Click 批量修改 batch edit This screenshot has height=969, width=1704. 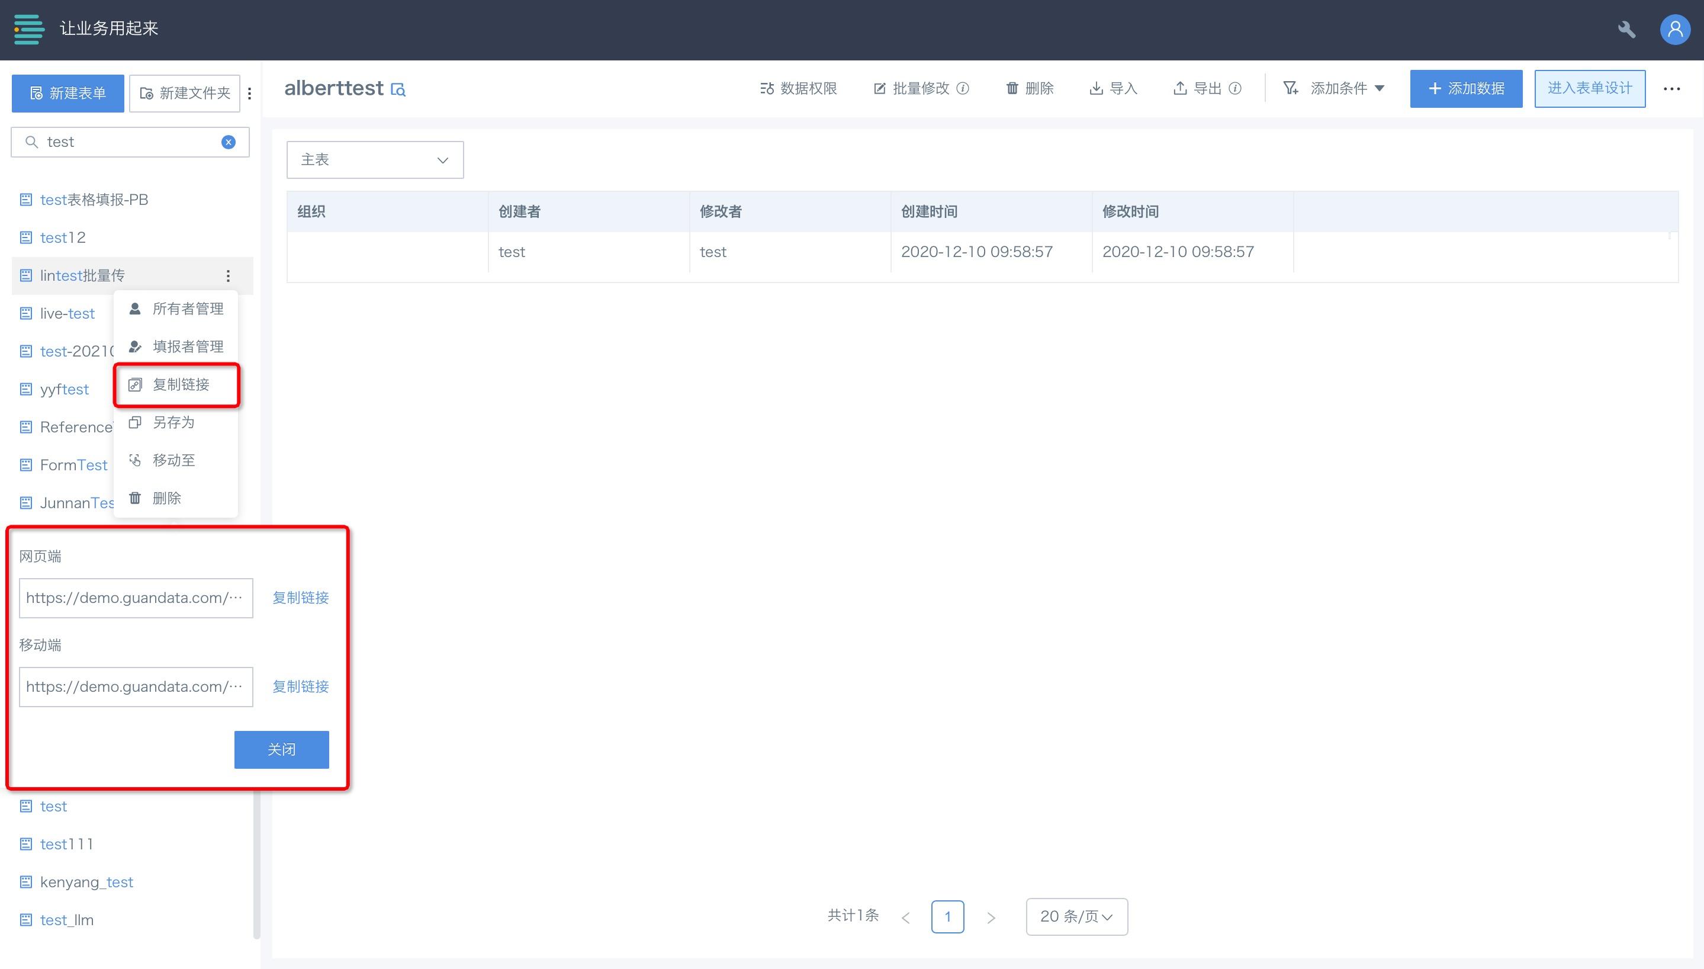pyautogui.click(x=912, y=88)
